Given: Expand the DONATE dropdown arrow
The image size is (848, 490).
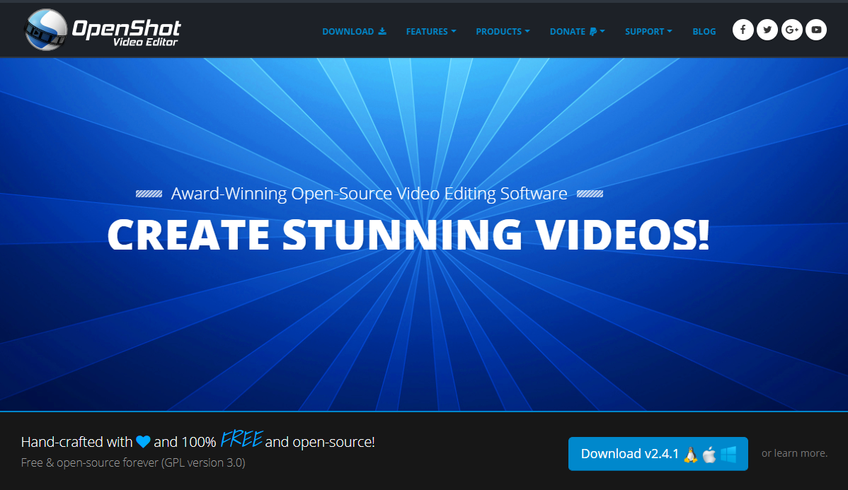Looking at the screenshot, I should [x=602, y=31].
